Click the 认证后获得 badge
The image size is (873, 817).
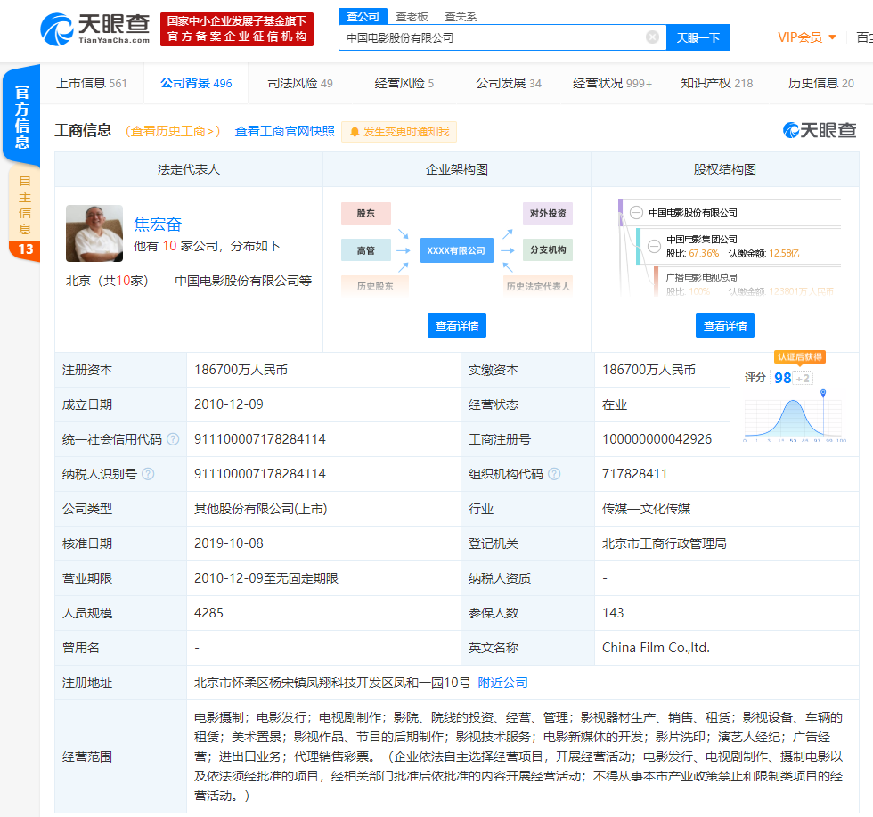coord(800,357)
